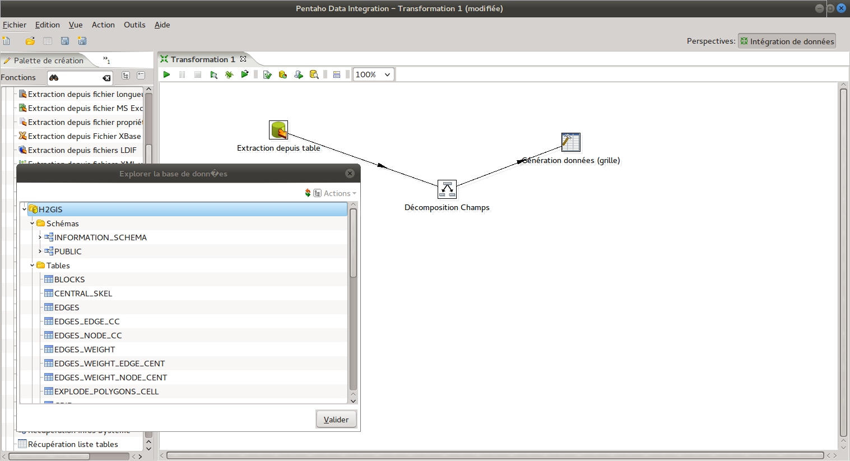Expand the INFORMATION_SCHEMA node
Screen dimensions: 850x461
pyautogui.click(x=40, y=238)
